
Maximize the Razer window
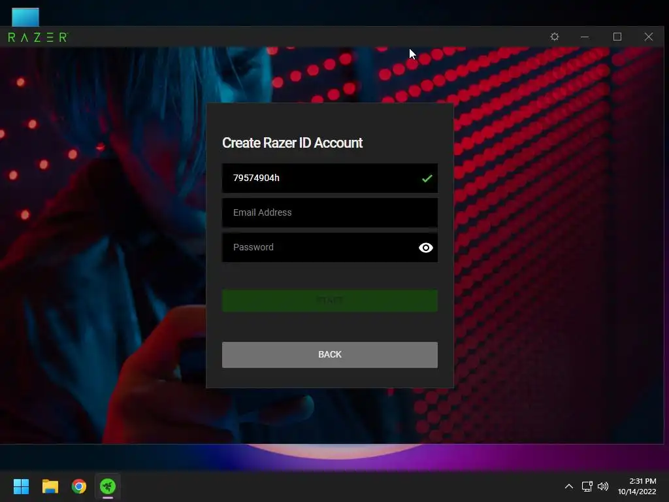617,37
